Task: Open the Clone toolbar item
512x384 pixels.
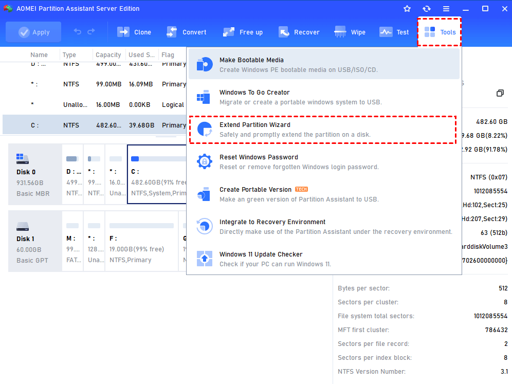Action: pos(134,32)
